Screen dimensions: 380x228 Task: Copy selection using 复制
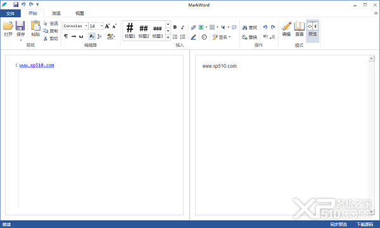click(51, 31)
